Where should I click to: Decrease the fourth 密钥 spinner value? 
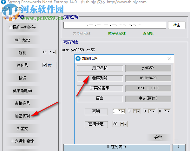[x=168, y=111]
